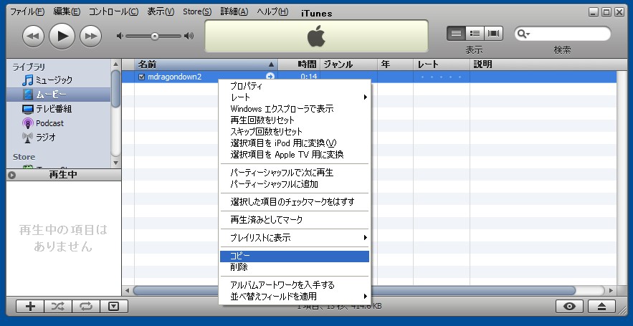Sort by the レート column header
Image resolution: width=633 pixels, height=326 pixels.
442,64
